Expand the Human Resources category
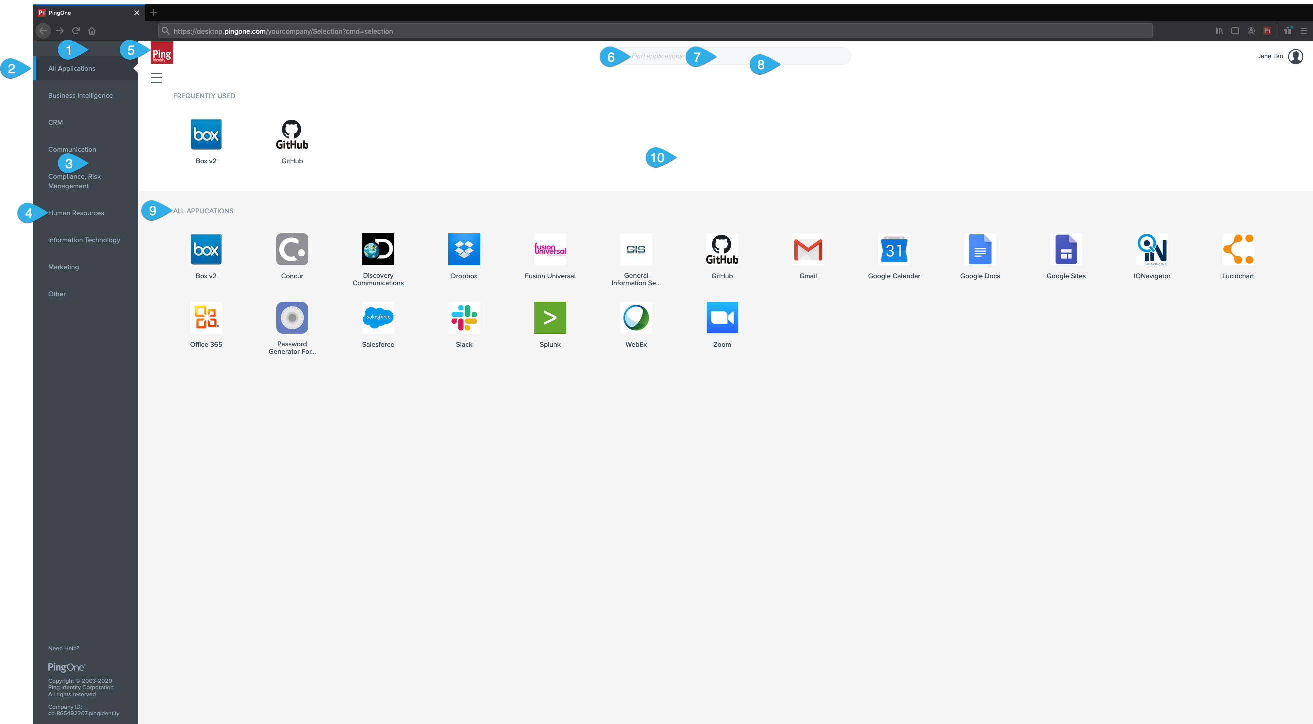Viewport: 1313px width, 724px height. 76,212
